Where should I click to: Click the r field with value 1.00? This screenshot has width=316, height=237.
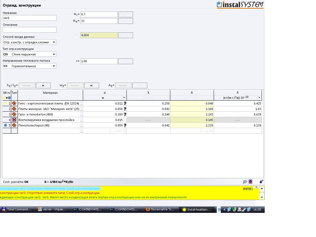point(99,61)
